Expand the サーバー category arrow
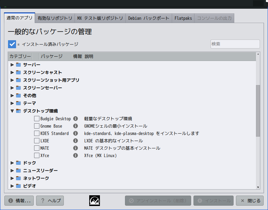 (x=12, y=65)
